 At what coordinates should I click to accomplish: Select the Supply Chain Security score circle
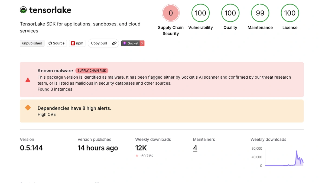click(x=171, y=13)
